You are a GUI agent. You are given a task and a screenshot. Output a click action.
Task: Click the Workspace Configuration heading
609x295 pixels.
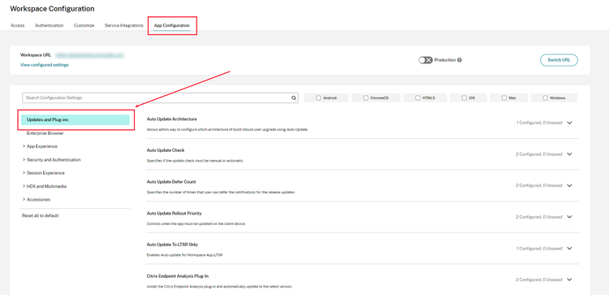tap(52, 9)
